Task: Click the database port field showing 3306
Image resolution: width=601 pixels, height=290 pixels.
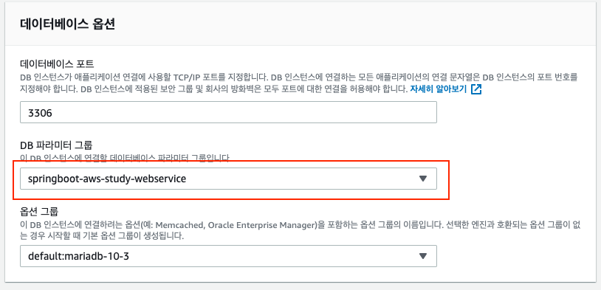Action: 228,112
